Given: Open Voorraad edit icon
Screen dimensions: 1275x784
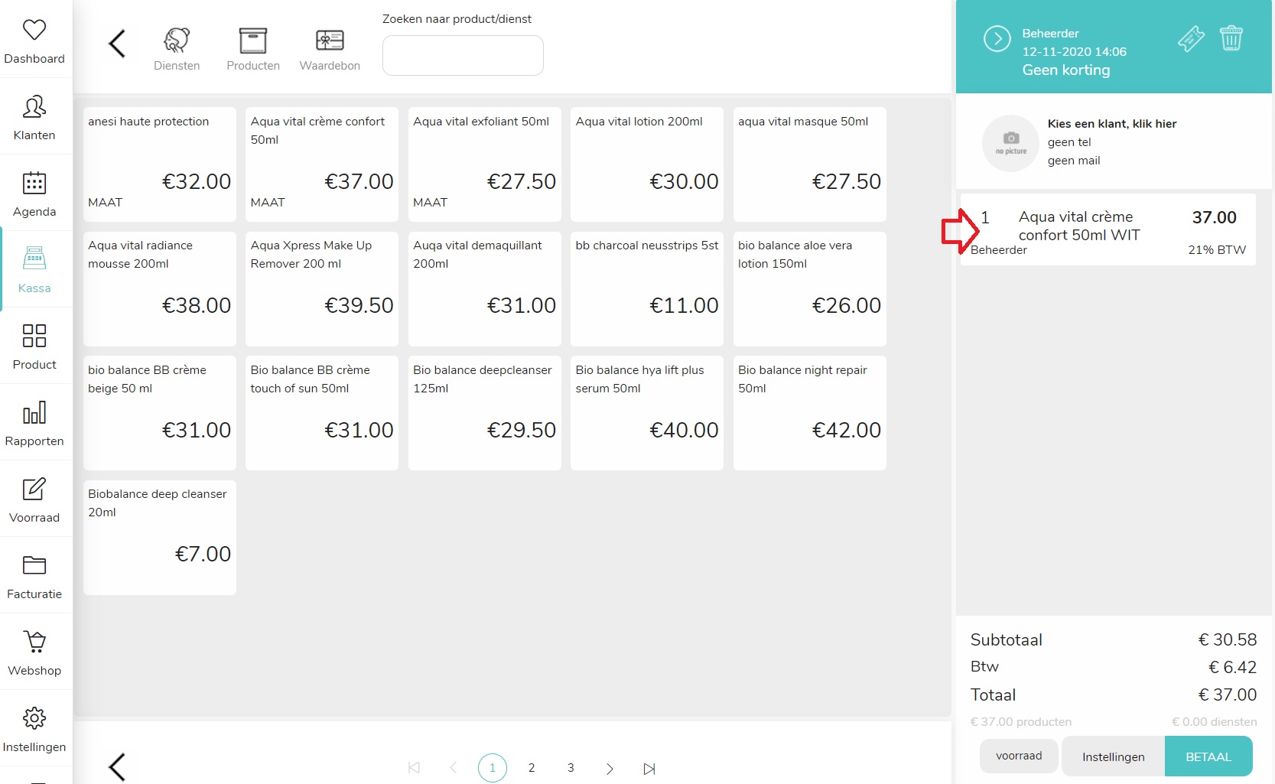Looking at the screenshot, I should pyautogui.click(x=34, y=489).
